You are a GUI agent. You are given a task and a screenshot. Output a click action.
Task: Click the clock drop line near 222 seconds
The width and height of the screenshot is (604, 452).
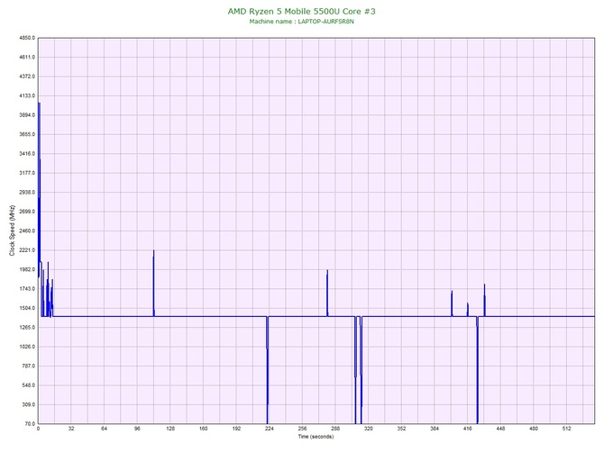pos(267,369)
